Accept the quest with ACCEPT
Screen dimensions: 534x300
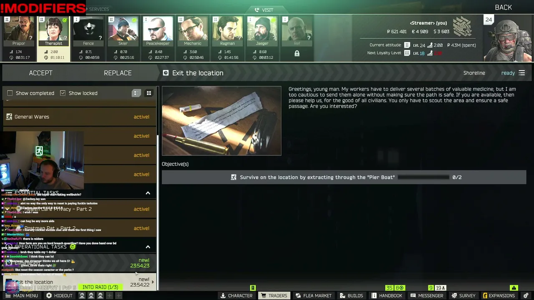point(40,73)
